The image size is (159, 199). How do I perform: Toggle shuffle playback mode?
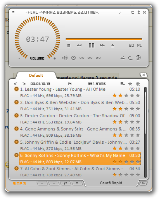click(x=123, y=58)
